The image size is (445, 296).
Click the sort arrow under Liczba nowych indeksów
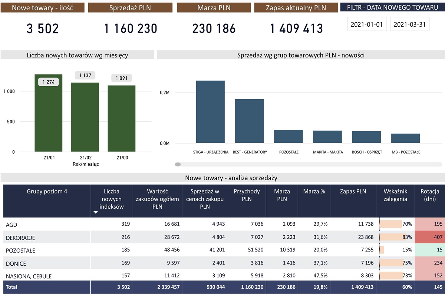pos(96,212)
